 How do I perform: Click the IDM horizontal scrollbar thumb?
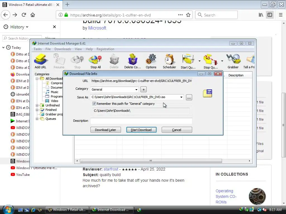(151, 161)
